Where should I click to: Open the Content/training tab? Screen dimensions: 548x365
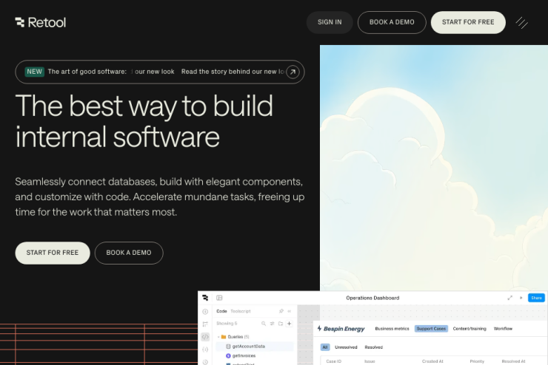(x=470, y=328)
